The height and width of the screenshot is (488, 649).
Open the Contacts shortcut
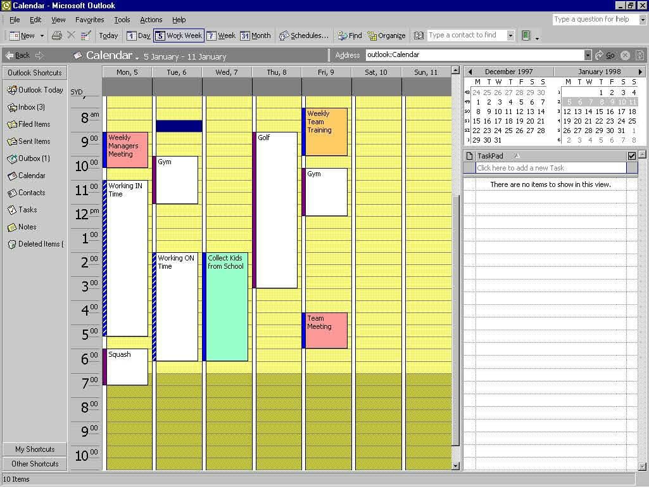tap(26, 193)
